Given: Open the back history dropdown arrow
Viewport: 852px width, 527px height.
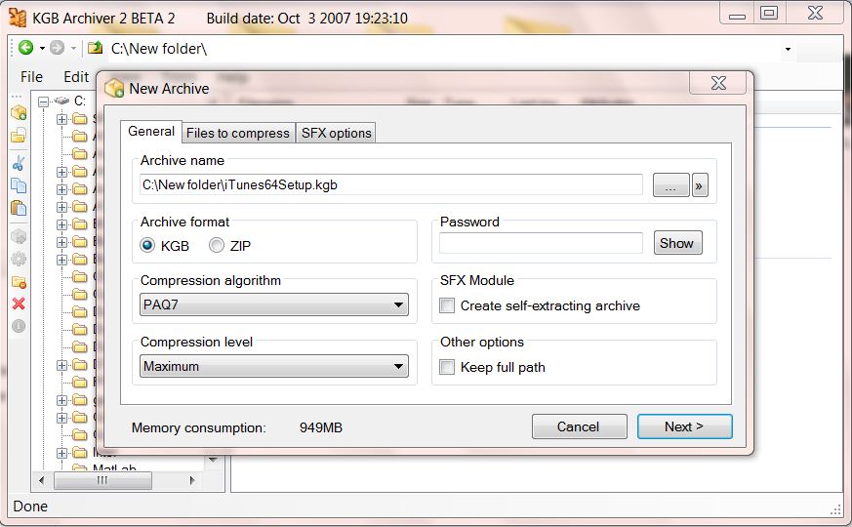Looking at the screenshot, I should point(42,49).
